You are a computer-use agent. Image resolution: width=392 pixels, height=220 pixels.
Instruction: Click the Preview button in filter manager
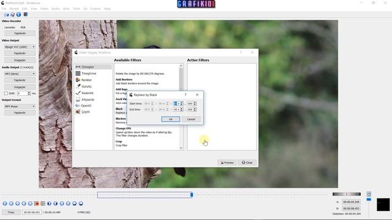[x=227, y=163]
